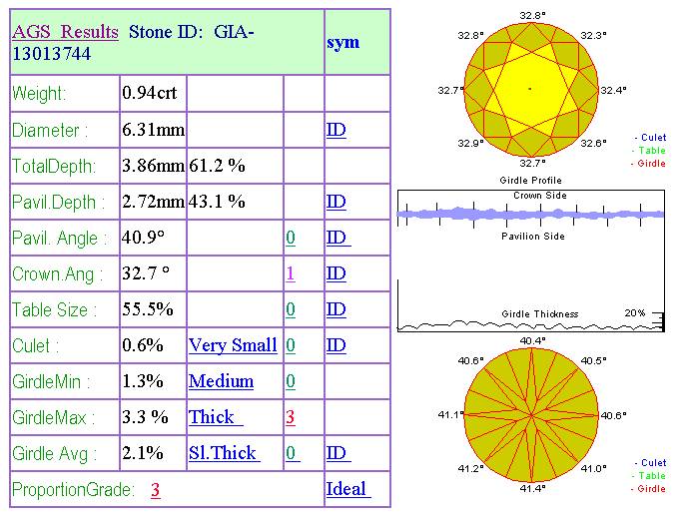683x522 pixels.
Task: Click the Weight row label
Action: coord(39,94)
